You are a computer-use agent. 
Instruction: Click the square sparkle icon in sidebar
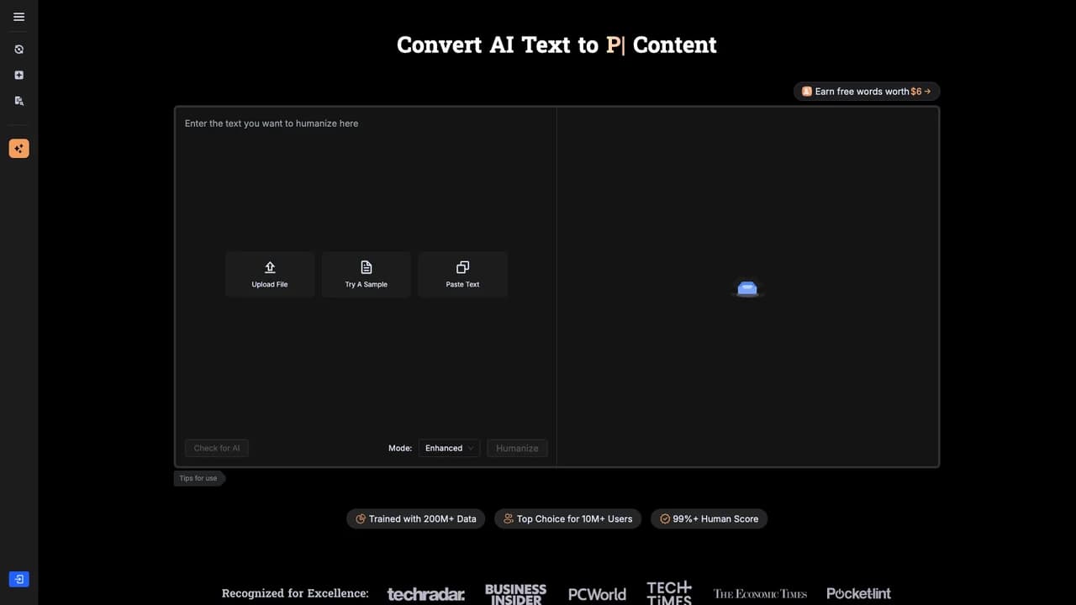(x=18, y=75)
